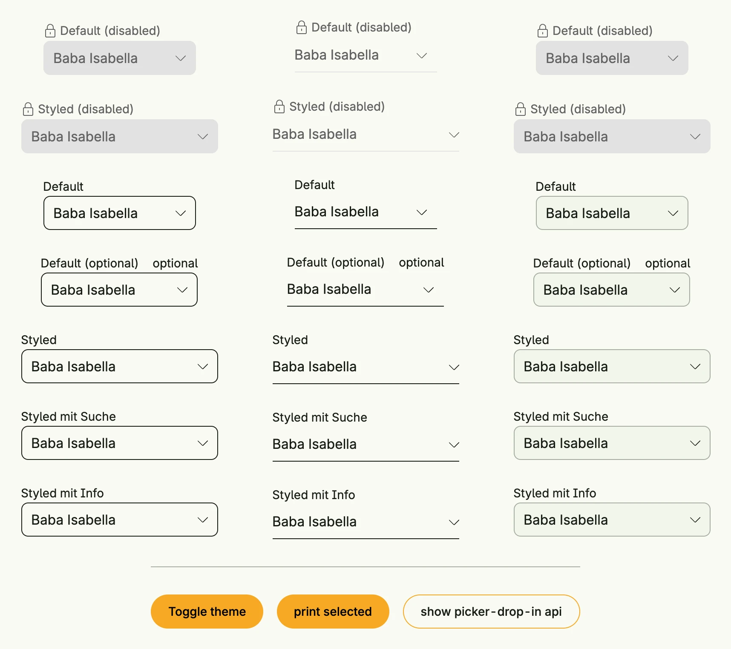Open left column Styled dropdown
Image resolution: width=731 pixels, height=649 pixels.
pos(120,366)
